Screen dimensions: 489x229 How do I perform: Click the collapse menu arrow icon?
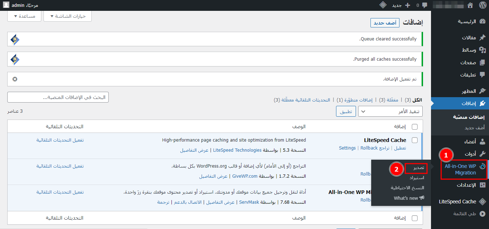click(x=482, y=214)
